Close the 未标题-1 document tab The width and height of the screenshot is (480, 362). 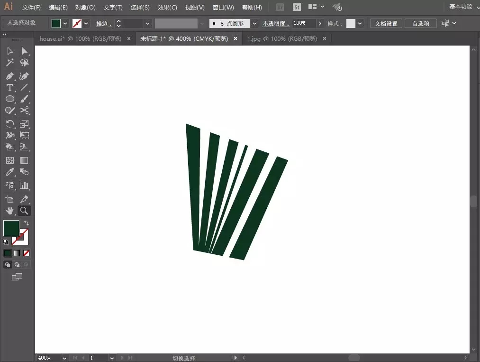click(235, 38)
